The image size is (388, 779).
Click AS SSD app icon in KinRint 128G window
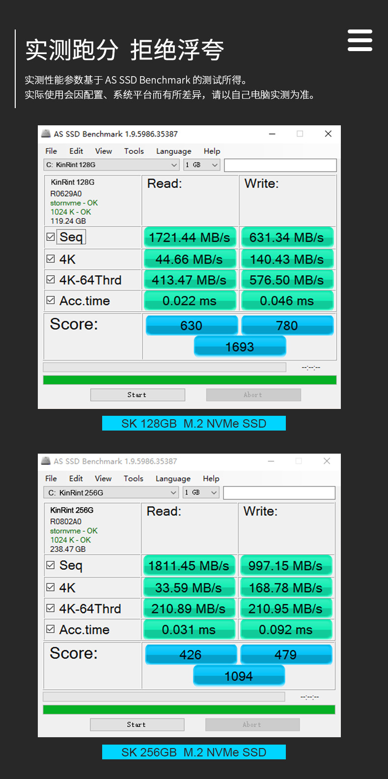pyautogui.click(x=46, y=133)
